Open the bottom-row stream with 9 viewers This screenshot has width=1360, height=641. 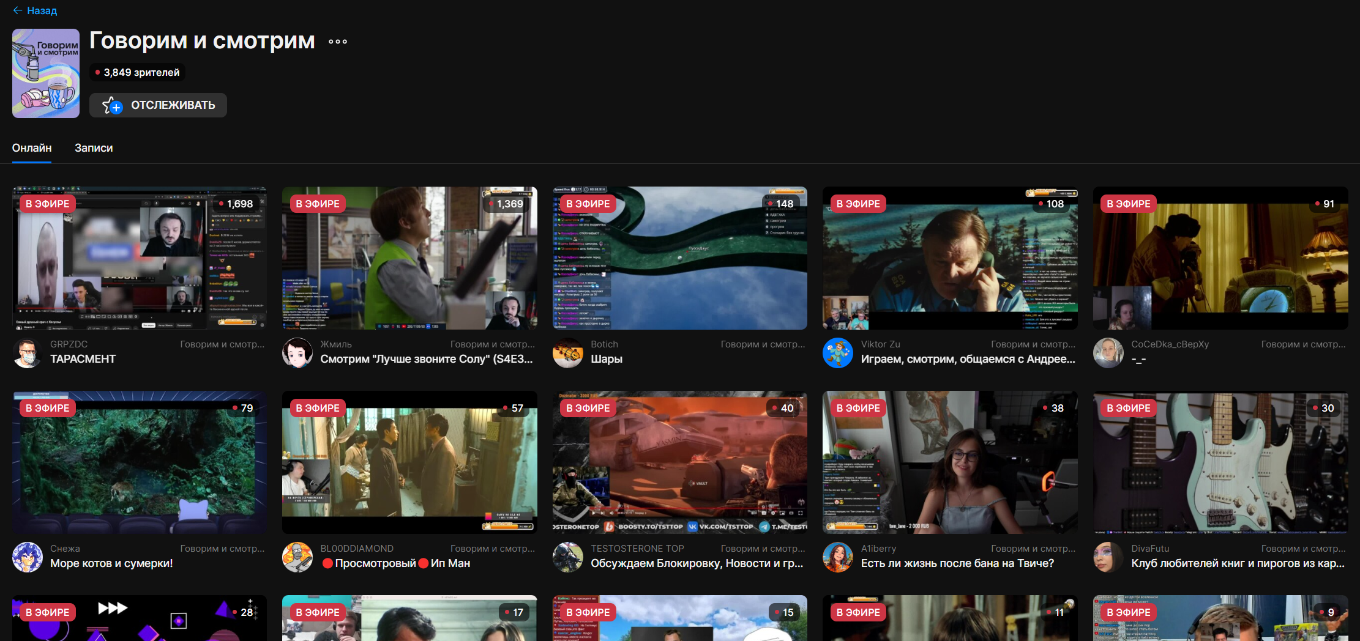pyautogui.click(x=1220, y=618)
